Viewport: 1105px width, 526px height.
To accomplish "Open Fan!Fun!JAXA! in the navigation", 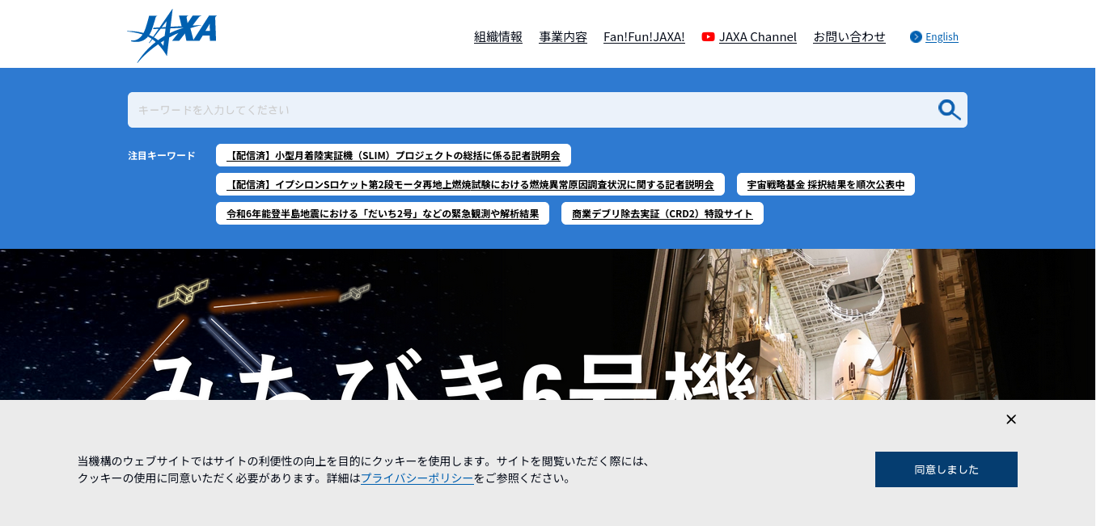I will (644, 36).
